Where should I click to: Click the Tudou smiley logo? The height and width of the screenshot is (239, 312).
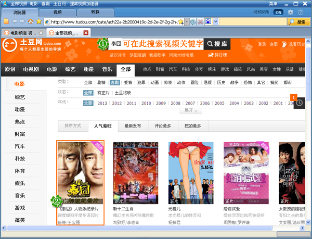tap(10, 45)
